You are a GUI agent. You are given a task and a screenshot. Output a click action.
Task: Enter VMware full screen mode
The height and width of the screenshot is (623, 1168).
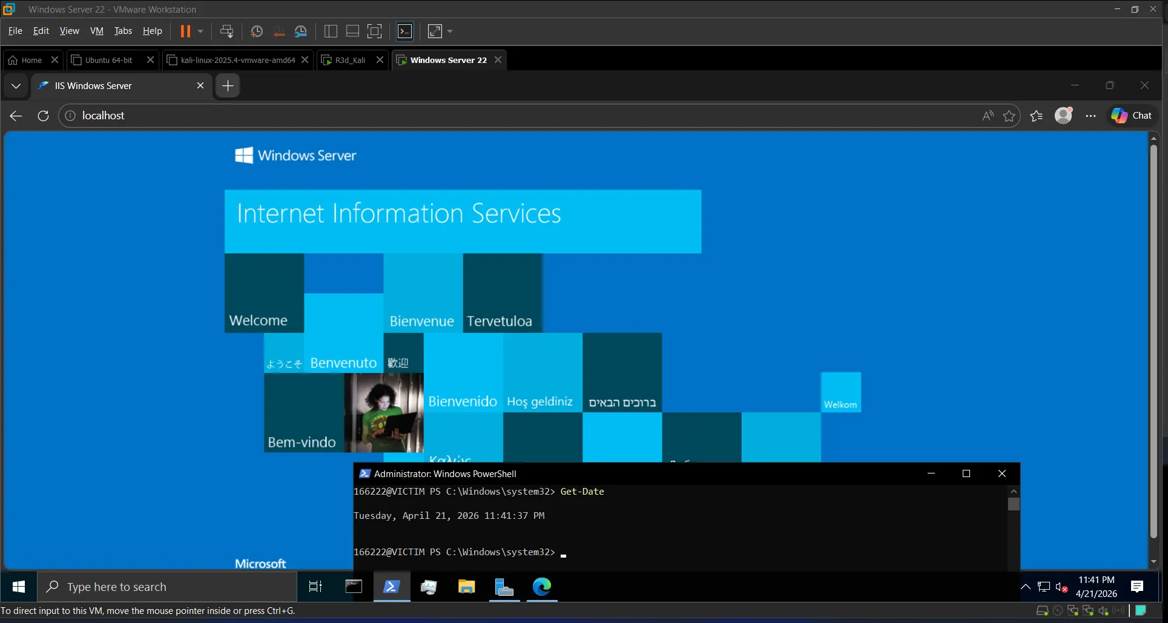pos(375,31)
